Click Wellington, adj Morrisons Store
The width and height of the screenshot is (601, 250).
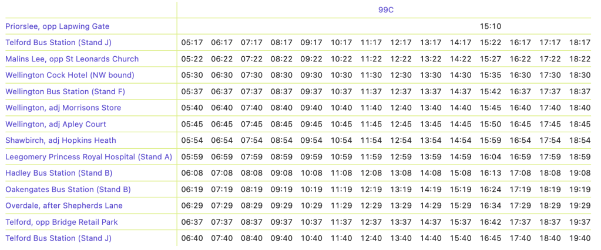pyautogui.click(x=63, y=108)
